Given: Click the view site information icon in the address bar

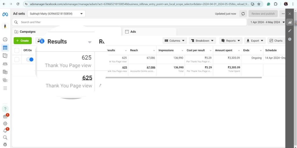Looking at the screenshot, I should pyautogui.click(x=26, y=4).
